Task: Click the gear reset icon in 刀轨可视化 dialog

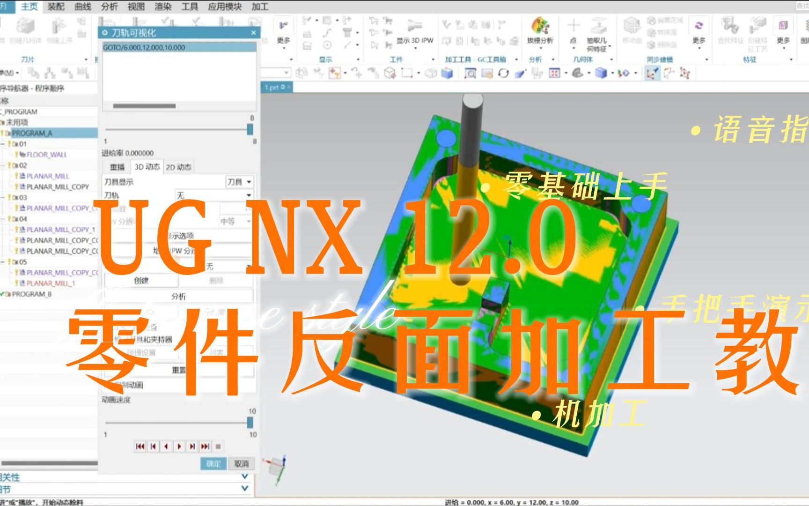Action: pos(105,33)
